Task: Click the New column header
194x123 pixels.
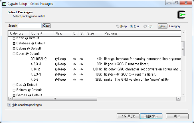Action: point(63,34)
